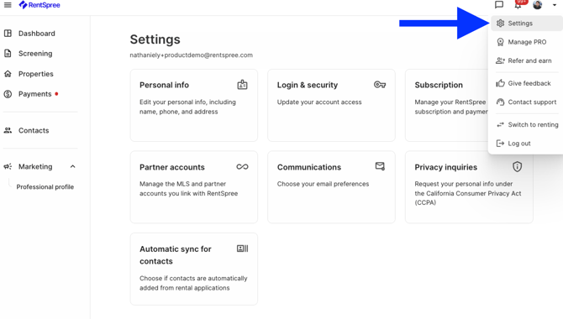563x319 pixels.
Task: Collapse the Marketing section chevron
Action: click(x=72, y=166)
